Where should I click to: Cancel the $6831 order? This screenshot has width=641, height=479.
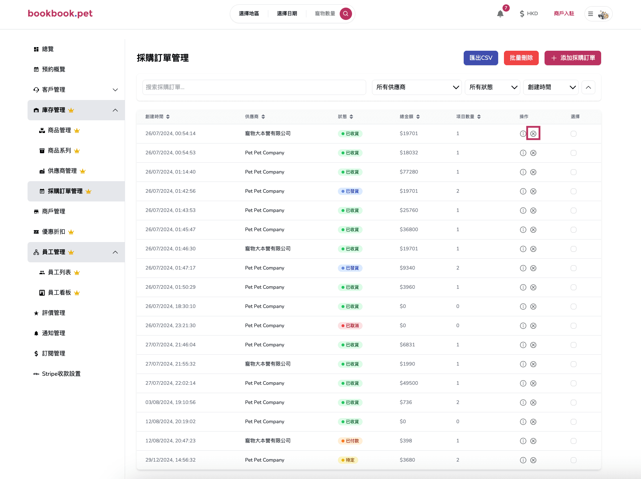(533, 345)
